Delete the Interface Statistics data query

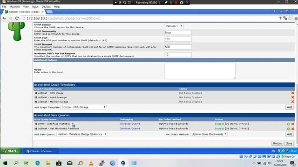pos(293,124)
